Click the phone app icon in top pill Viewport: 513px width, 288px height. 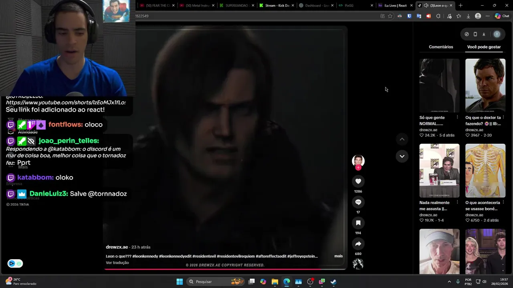[475, 34]
